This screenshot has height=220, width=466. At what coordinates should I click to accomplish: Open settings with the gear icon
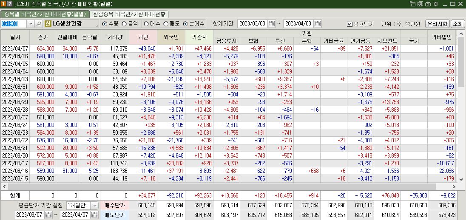click(x=436, y=4)
